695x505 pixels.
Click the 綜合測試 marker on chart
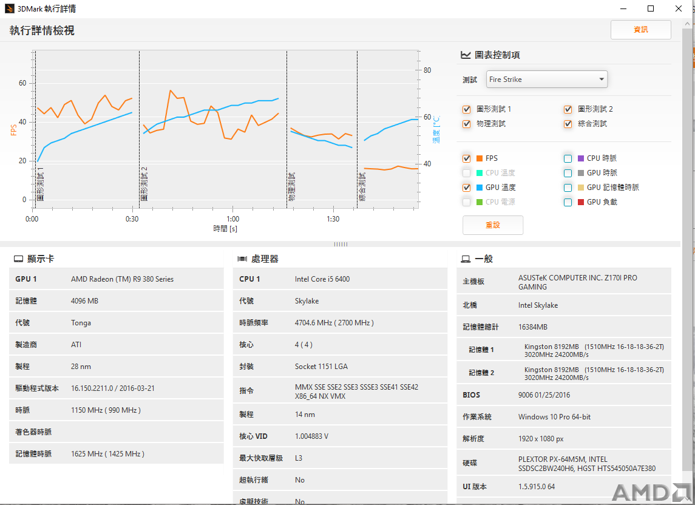(x=362, y=187)
